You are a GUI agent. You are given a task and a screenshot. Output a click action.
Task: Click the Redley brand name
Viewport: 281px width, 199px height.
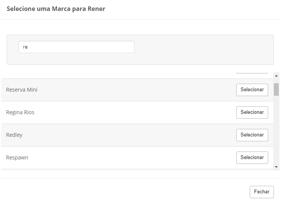click(x=14, y=135)
